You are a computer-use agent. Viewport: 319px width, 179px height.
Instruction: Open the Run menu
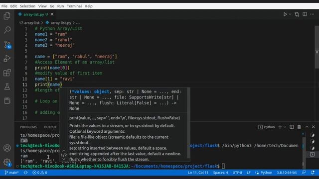(x=60, y=6)
